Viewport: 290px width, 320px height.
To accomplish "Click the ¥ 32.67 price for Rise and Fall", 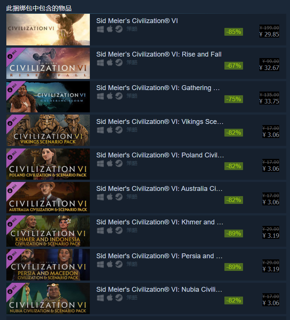I will tap(269, 68).
